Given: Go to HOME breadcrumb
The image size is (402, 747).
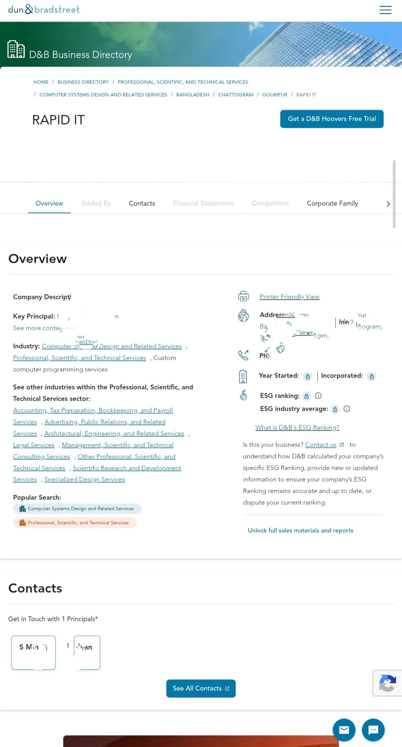Looking at the screenshot, I should point(41,82).
